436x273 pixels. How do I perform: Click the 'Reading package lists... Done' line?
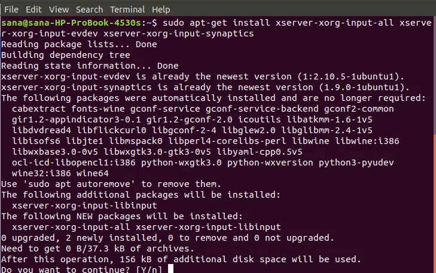(x=79, y=44)
